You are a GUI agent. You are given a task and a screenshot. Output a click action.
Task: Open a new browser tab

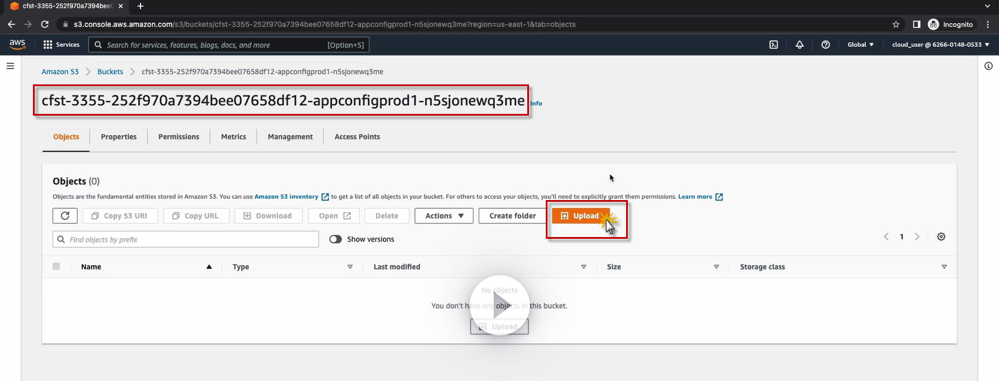[140, 6]
